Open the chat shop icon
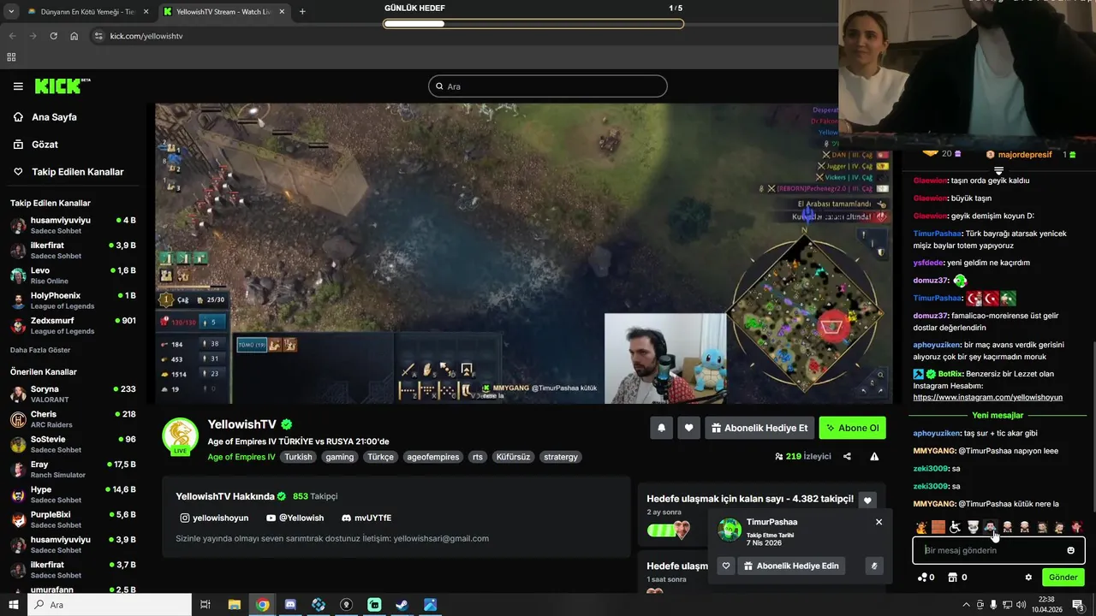Viewport: 1096px width, 616px height. point(957,577)
